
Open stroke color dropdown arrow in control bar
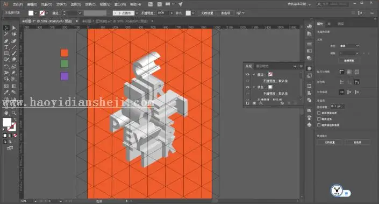pyautogui.click(x=47, y=13)
